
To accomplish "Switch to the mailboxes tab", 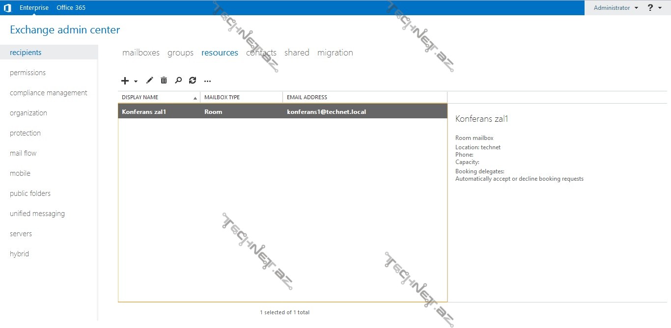I will [x=141, y=53].
